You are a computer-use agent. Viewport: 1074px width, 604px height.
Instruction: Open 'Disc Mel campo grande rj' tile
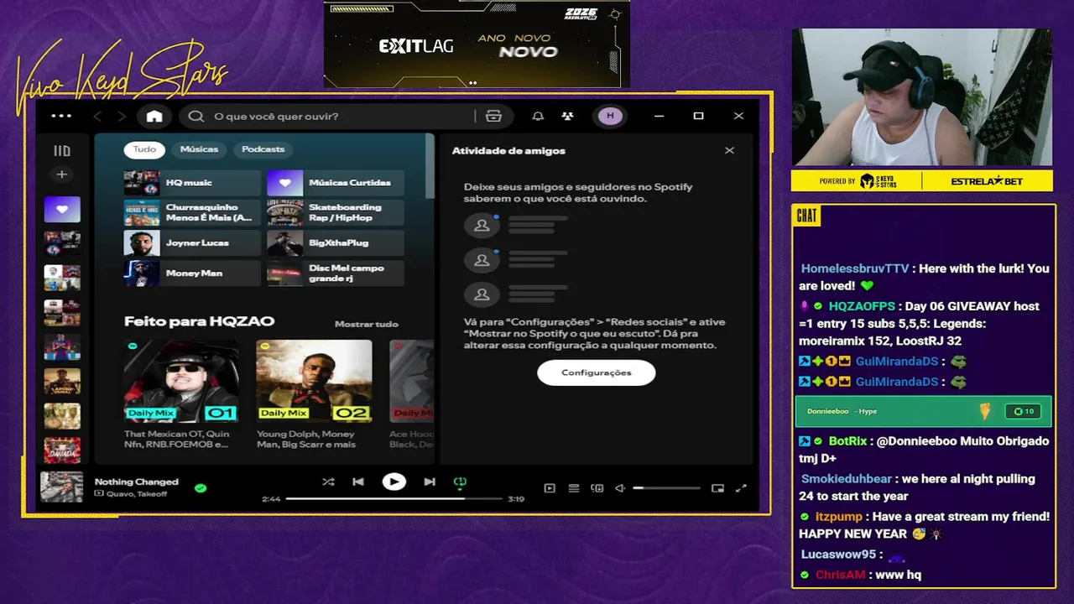click(335, 273)
